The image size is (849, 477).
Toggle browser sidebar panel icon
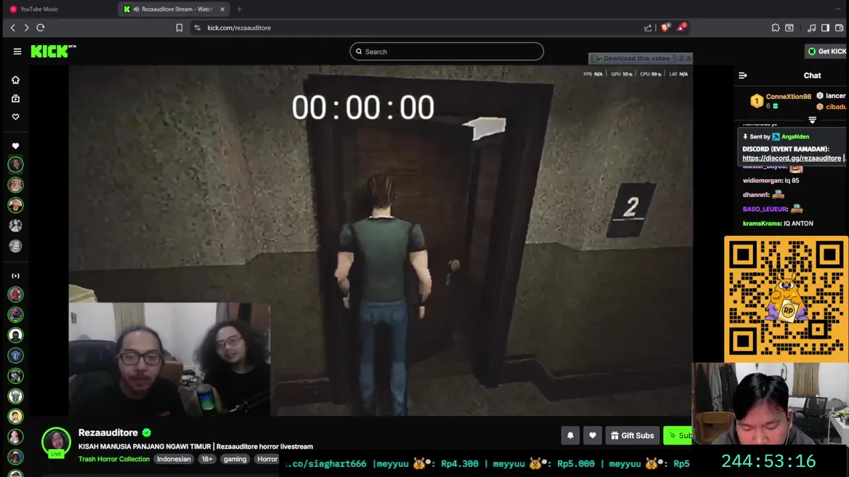(825, 28)
